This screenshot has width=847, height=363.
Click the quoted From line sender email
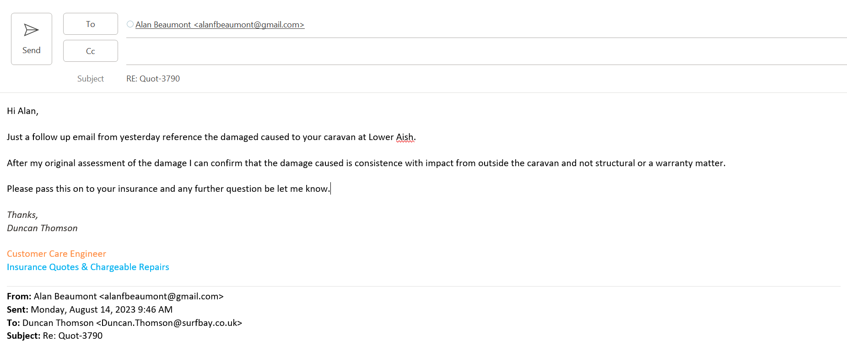tap(161, 297)
